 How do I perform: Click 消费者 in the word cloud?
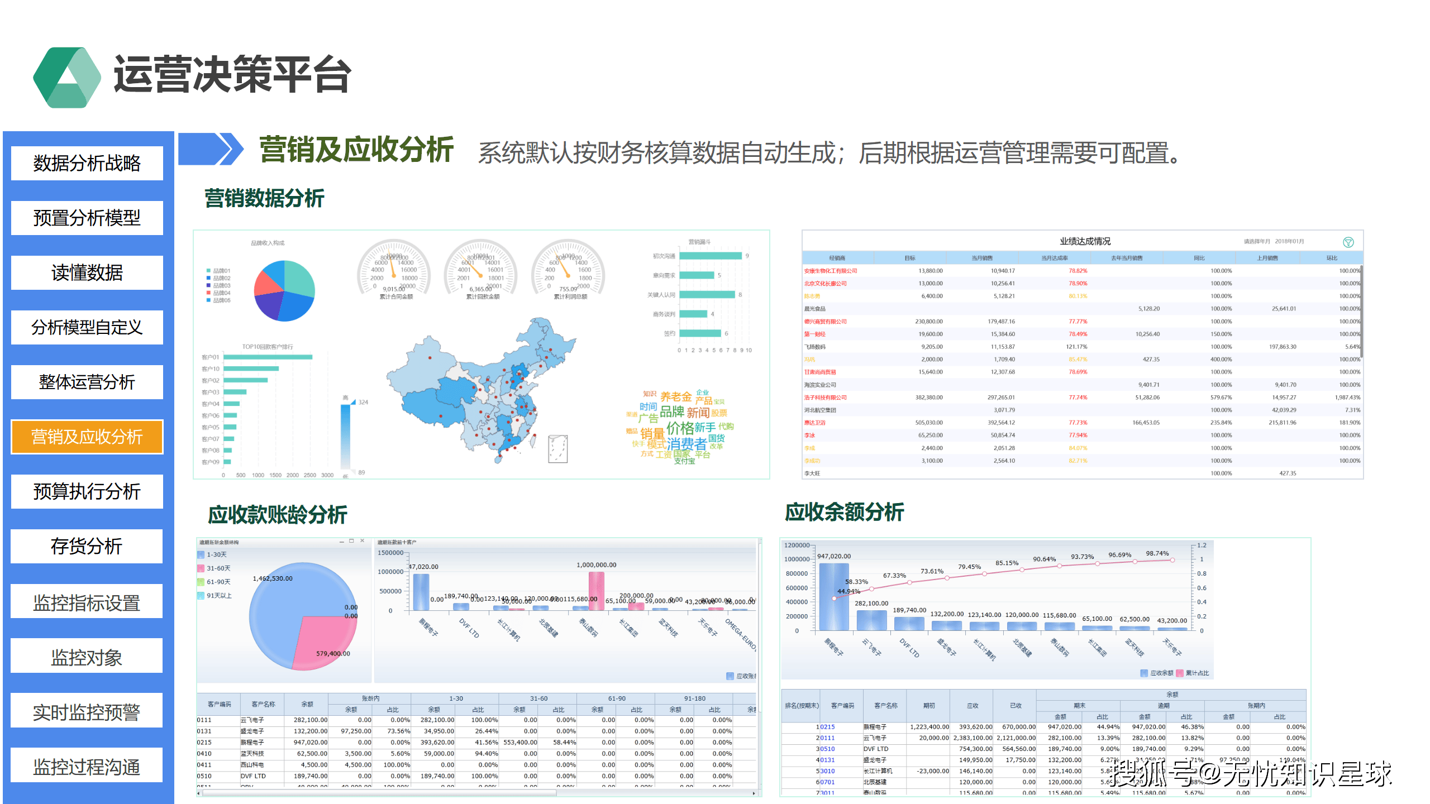pyautogui.click(x=686, y=444)
